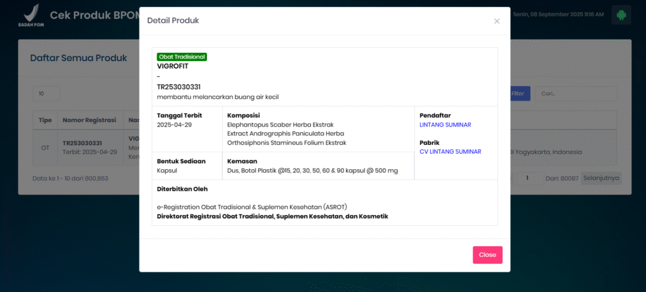646x292 pixels.
Task: Click the Android app icon
Action: pos(621,15)
